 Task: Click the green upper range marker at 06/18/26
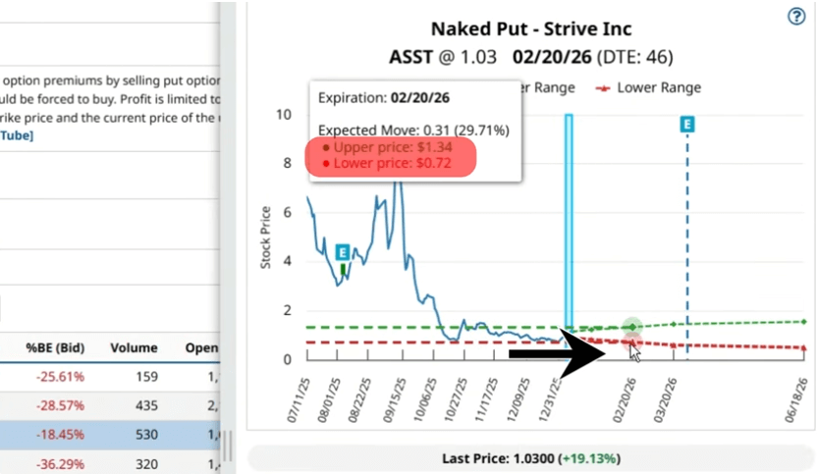(x=805, y=321)
